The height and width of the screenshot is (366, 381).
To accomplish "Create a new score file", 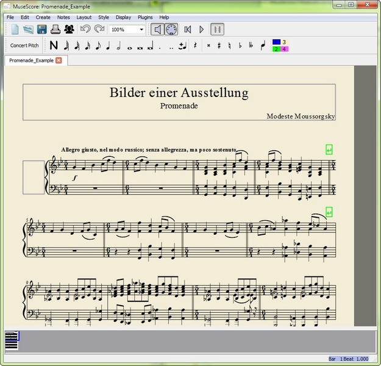I will [x=15, y=29].
